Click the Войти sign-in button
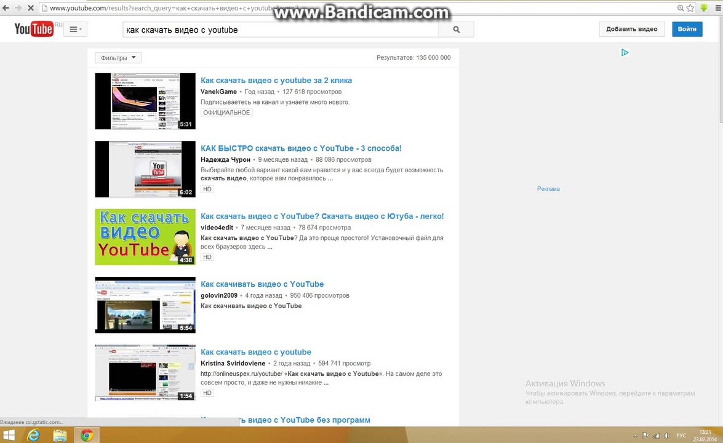The height and width of the screenshot is (443, 723). pyautogui.click(x=687, y=29)
